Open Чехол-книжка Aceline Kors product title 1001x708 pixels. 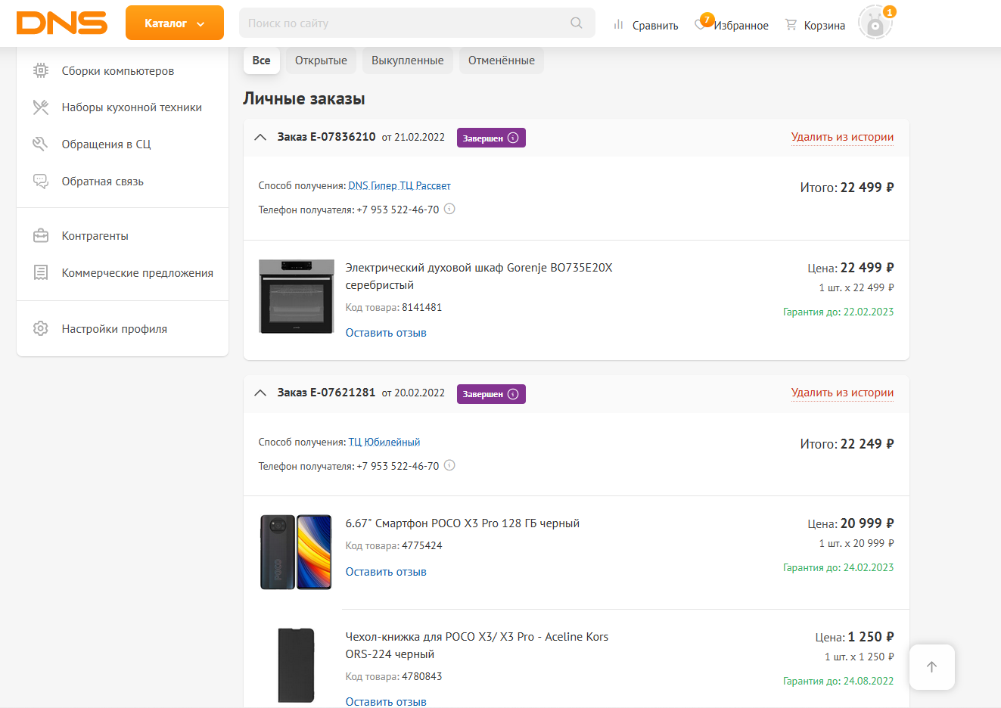pos(477,645)
